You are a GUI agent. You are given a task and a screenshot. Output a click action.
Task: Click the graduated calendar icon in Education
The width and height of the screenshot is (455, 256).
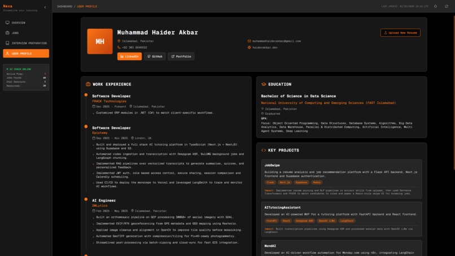click(262, 114)
